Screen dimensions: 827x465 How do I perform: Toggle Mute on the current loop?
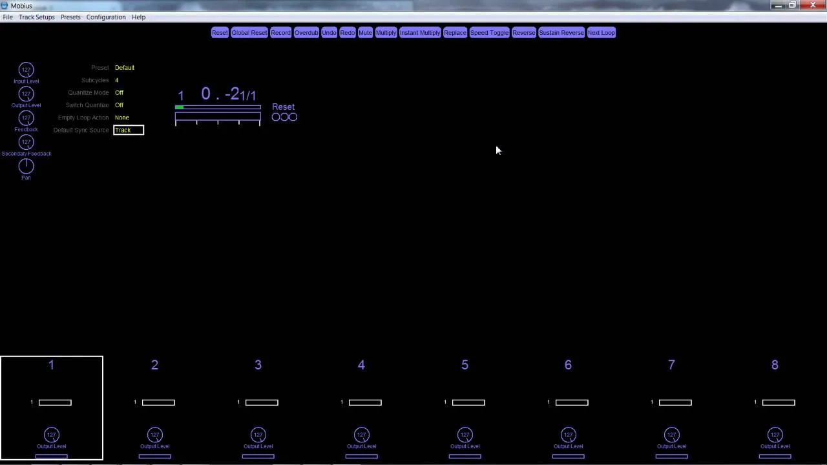click(x=365, y=32)
